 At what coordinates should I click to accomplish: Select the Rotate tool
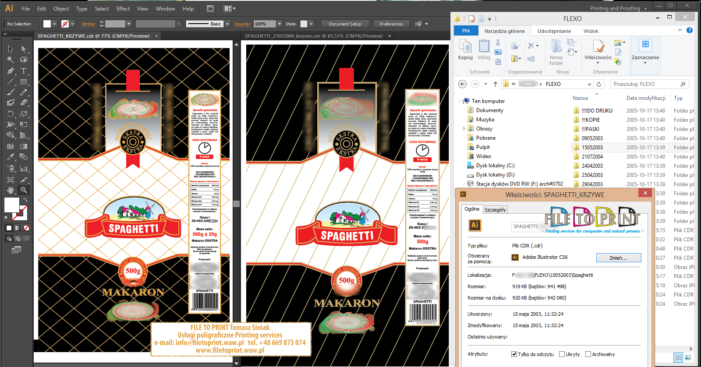[11, 114]
